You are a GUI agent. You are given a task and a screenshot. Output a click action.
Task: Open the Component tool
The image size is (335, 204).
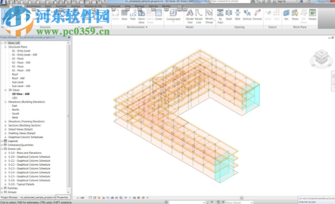pyautogui.click(x=174, y=15)
